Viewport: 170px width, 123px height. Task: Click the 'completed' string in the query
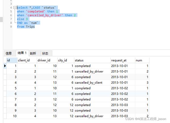[36, 11]
